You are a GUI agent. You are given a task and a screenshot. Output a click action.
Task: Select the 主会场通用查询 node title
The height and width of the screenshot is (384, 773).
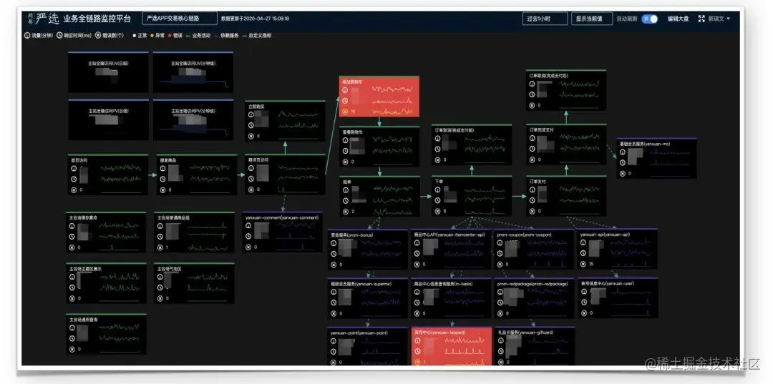(x=84, y=320)
